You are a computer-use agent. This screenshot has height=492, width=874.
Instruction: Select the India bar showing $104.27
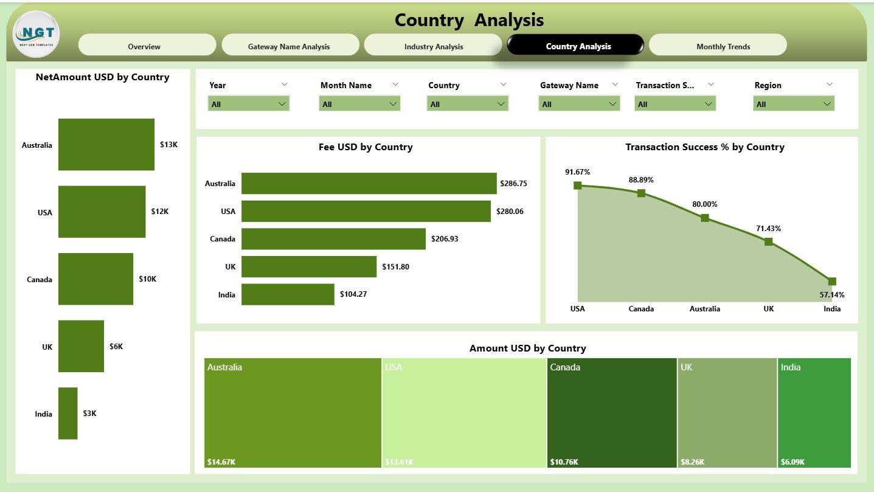pos(288,294)
